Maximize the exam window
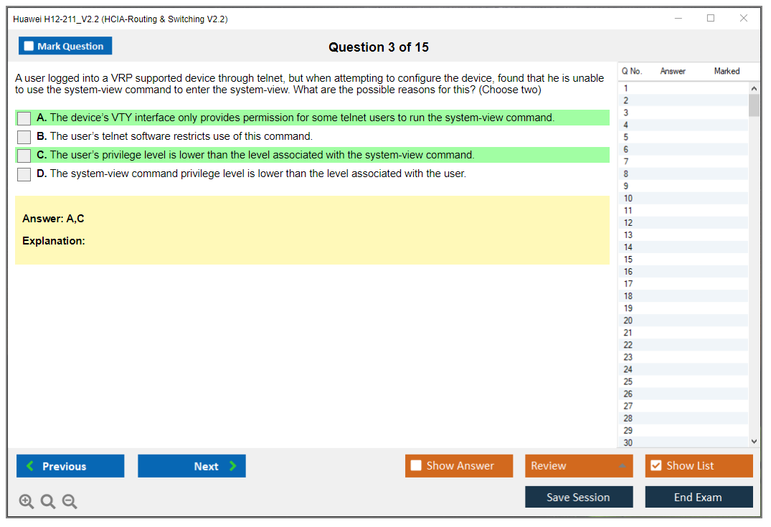 pyautogui.click(x=711, y=19)
